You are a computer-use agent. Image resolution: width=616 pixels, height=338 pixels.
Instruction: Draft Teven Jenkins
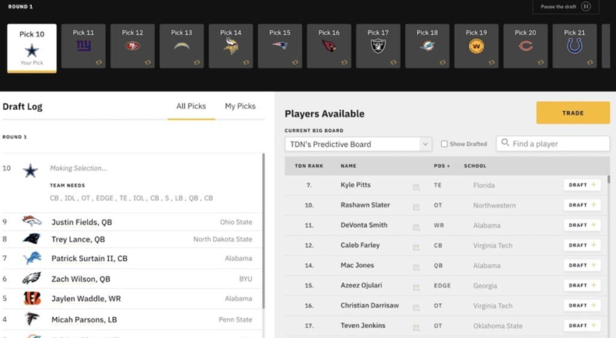pos(582,325)
